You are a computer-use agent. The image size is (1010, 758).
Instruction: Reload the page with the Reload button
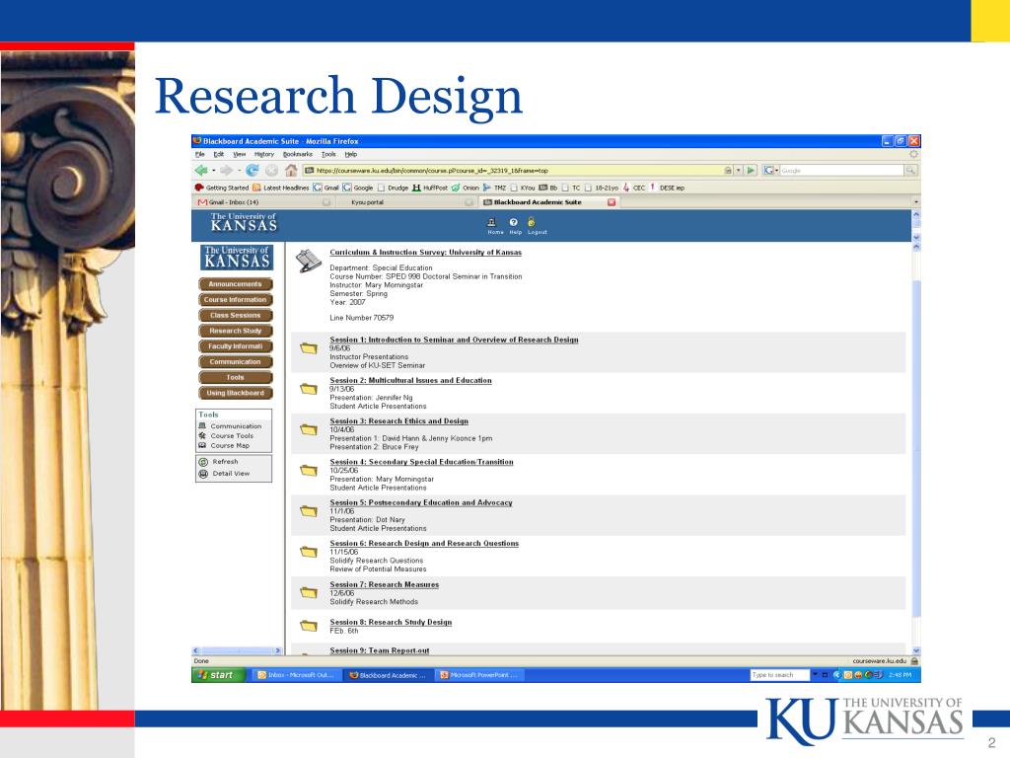(x=252, y=170)
